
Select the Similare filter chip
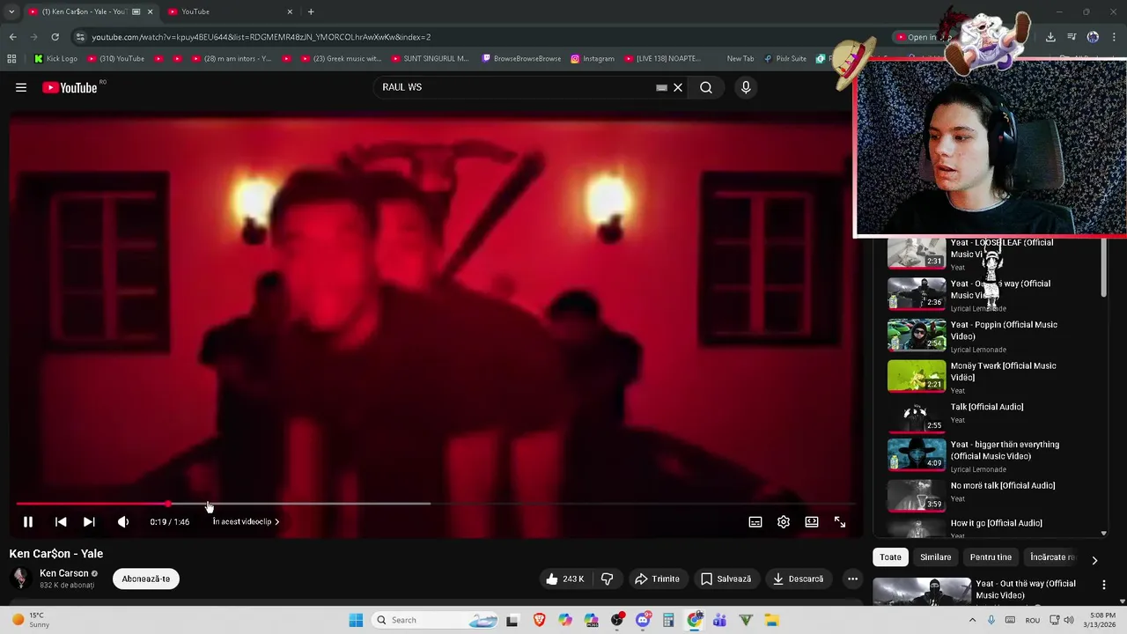[x=936, y=557]
